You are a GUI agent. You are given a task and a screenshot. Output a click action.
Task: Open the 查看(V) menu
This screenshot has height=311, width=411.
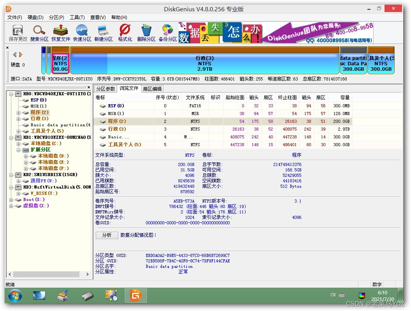tap(98, 17)
